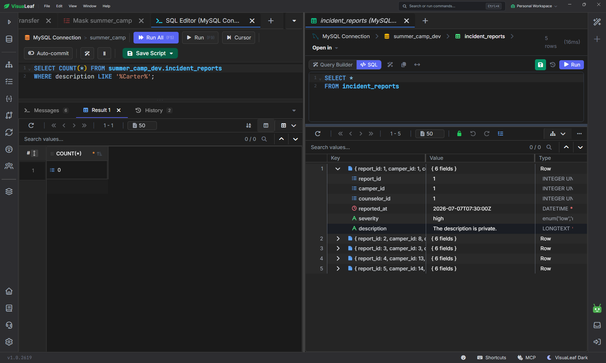Click the magic wand format icon beside Auto-commit

point(87,53)
